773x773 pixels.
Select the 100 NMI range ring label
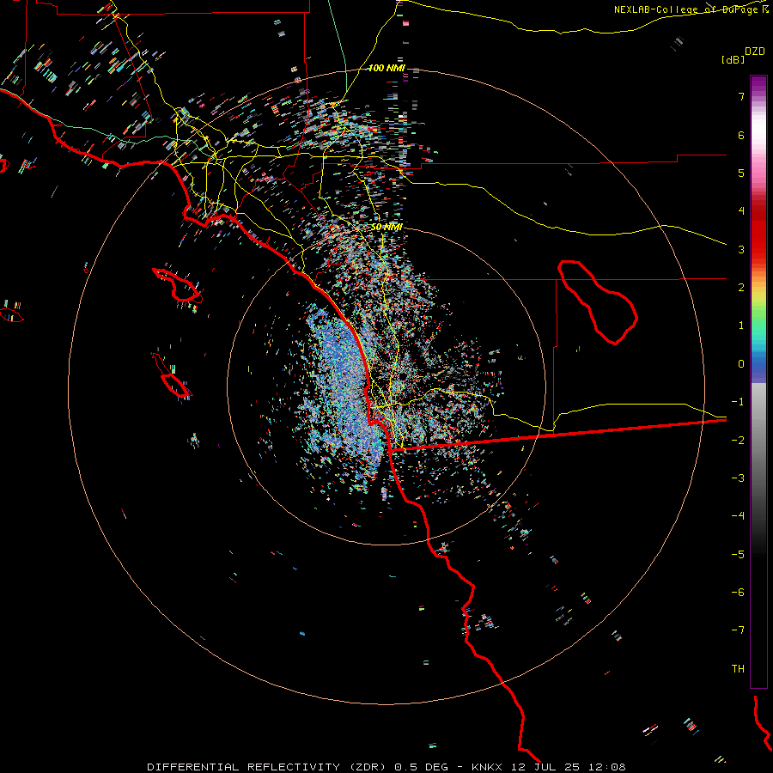[386, 68]
